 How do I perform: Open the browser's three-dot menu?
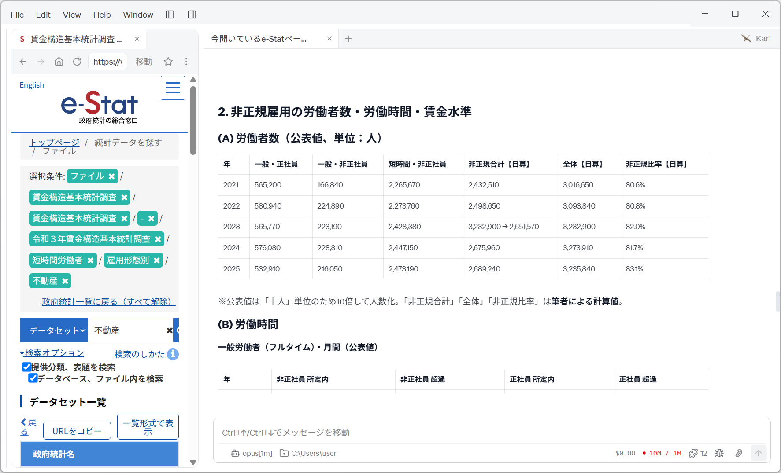click(186, 62)
